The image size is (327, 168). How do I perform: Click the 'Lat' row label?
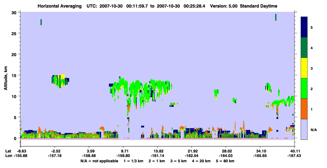8,151
